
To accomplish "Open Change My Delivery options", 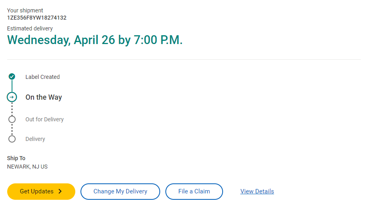I will pyautogui.click(x=120, y=191).
